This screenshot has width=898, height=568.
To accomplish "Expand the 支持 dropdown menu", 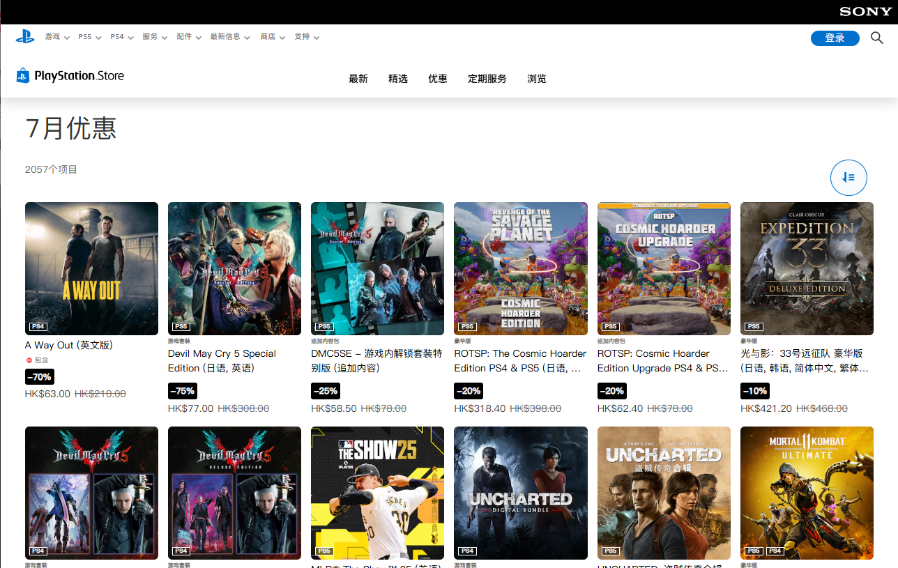I will (x=307, y=37).
